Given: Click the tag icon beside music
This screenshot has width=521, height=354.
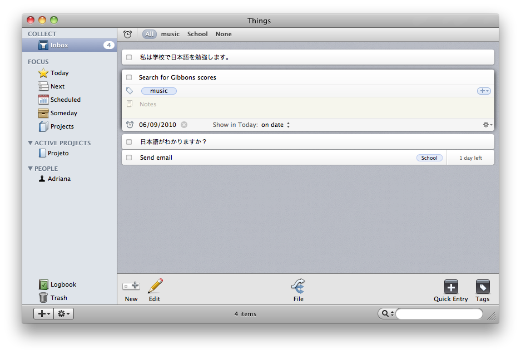Looking at the screenshot, I should click(130, 91).
